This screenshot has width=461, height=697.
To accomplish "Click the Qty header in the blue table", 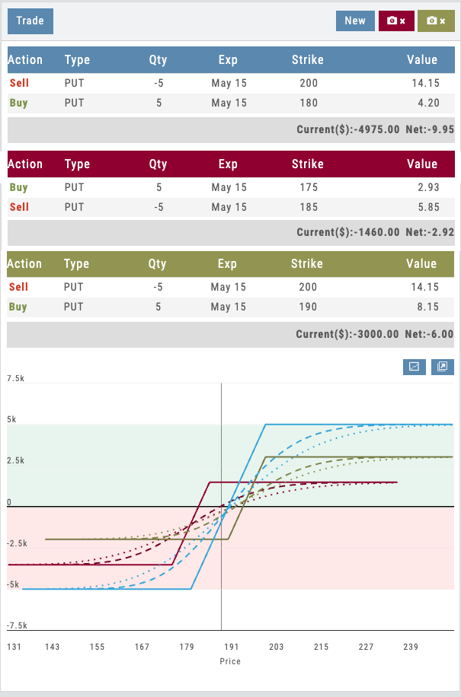I will click(x=158, y=59).
